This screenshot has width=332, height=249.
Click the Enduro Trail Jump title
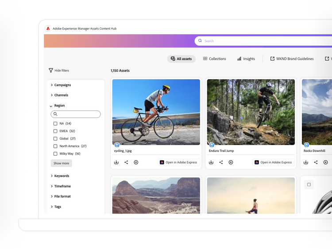point(221,151)
